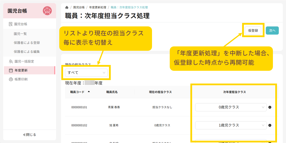Open 保護者による編集 sidebar item
The height and width of the screenshot is (143, 286).
[x=27, y=52]
